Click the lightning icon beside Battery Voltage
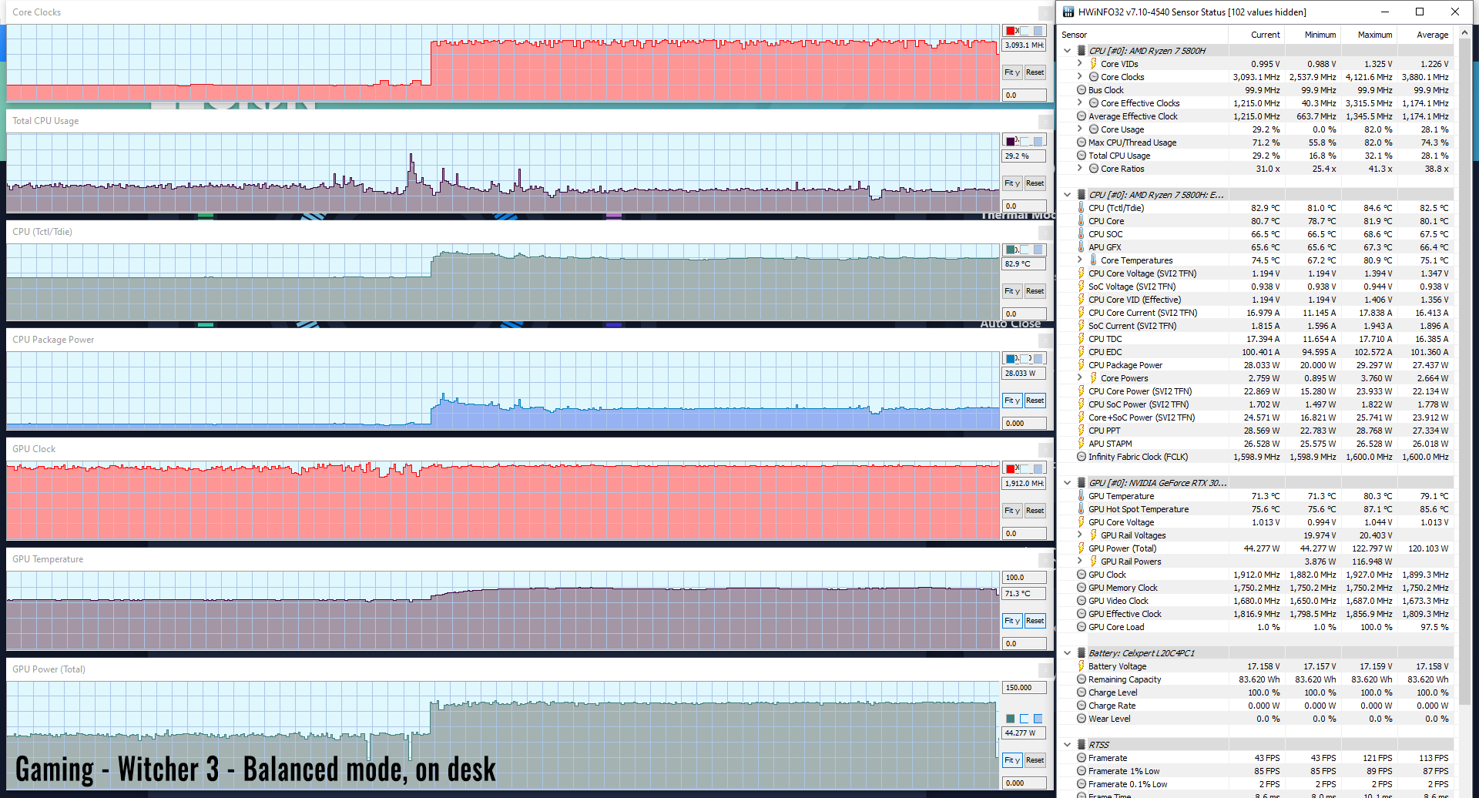 [1082, 666]
